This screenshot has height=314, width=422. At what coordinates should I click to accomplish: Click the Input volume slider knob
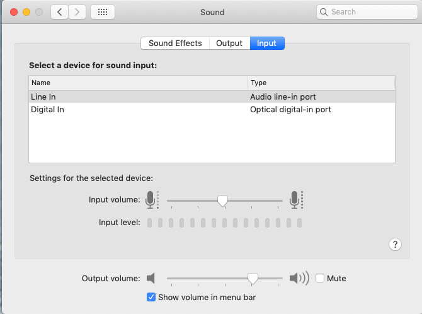(x=222, y=201)
